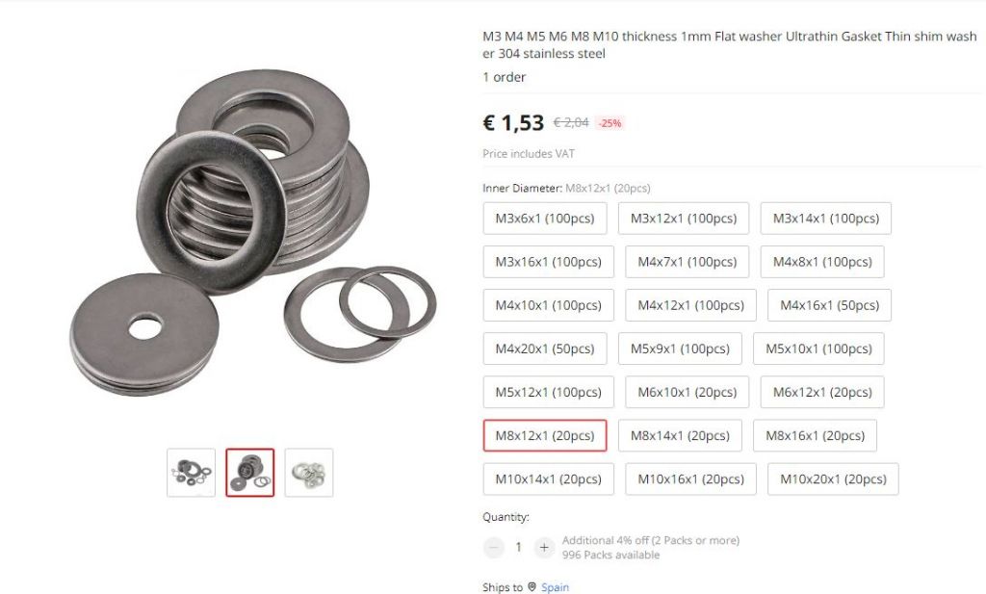Open the Spain shipping destination link
The height and width of the screenshot is (594, 986).
[x=555, y=587]
